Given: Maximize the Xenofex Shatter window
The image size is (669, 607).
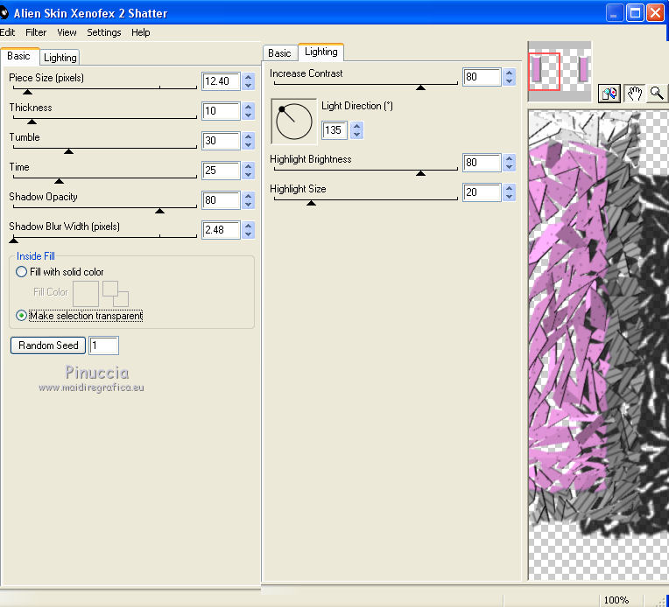Looking at the screenshot, I should click(635, 13).
